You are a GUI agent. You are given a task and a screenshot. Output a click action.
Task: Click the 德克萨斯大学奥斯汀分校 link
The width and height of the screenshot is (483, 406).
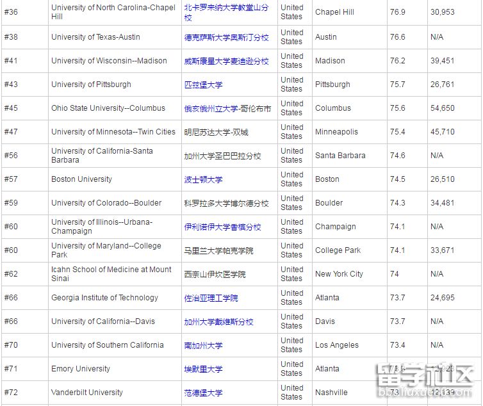tap(226, 37)
